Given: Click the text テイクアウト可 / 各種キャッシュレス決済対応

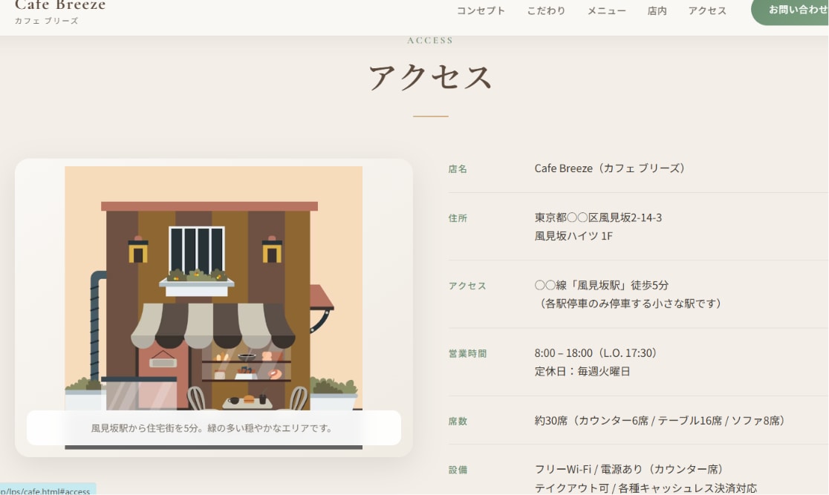Looking at the screenshot, I should coord(646,488).
